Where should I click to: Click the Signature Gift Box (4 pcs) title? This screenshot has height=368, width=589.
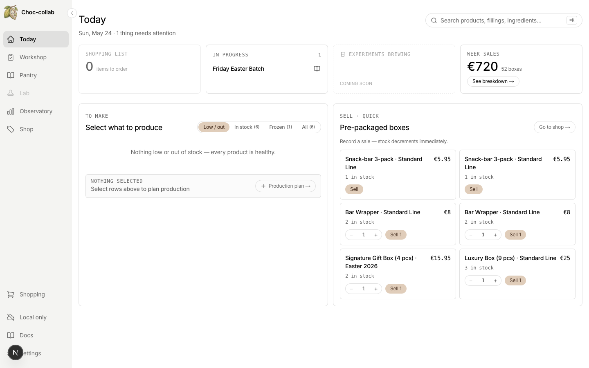pos(381,262)
